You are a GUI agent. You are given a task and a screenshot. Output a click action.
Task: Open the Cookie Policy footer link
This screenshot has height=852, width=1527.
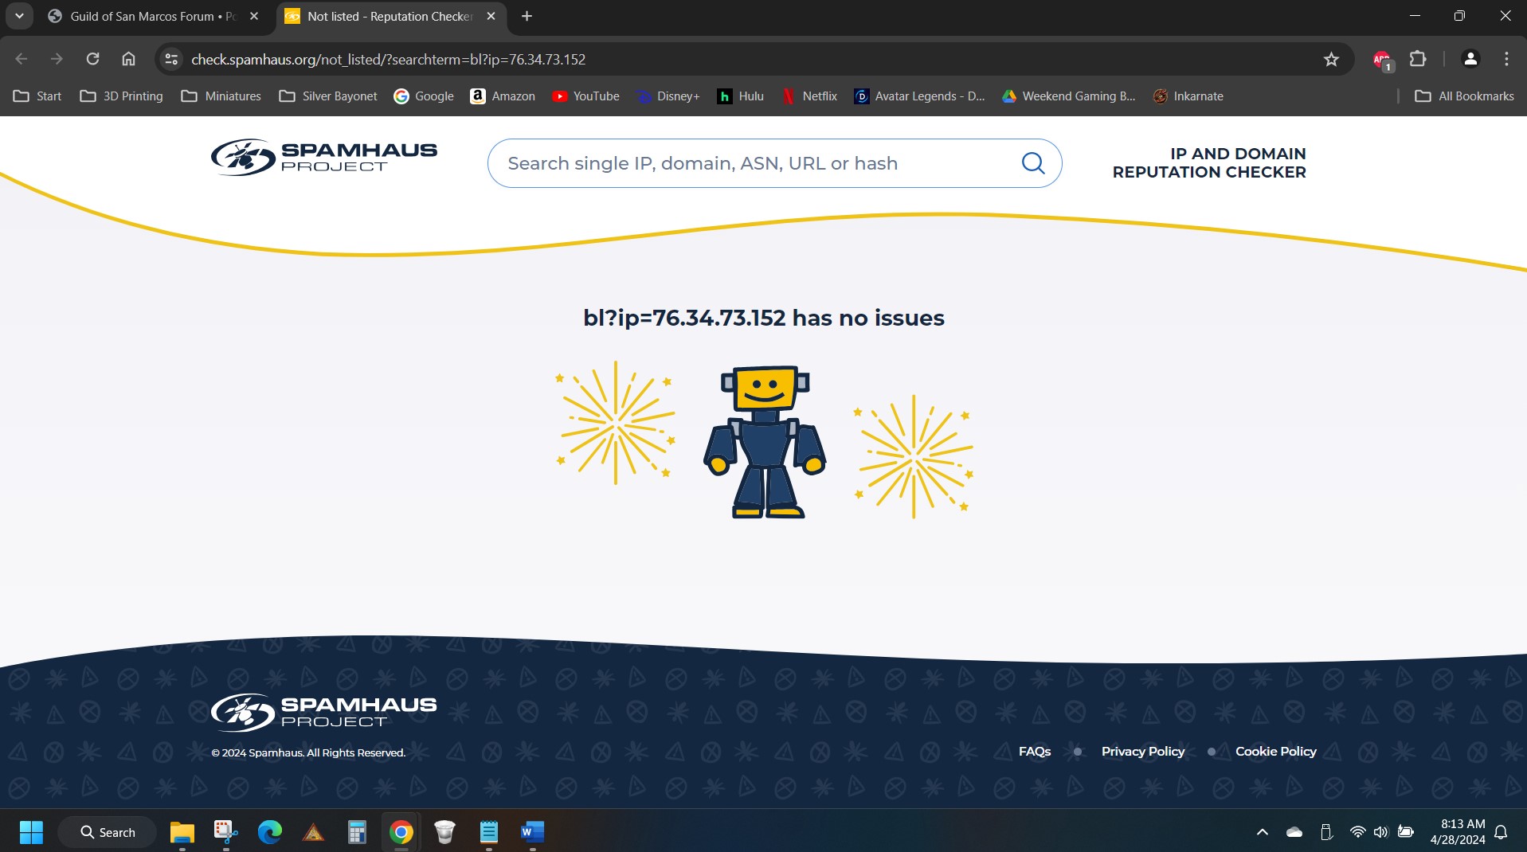[1275, 751]
